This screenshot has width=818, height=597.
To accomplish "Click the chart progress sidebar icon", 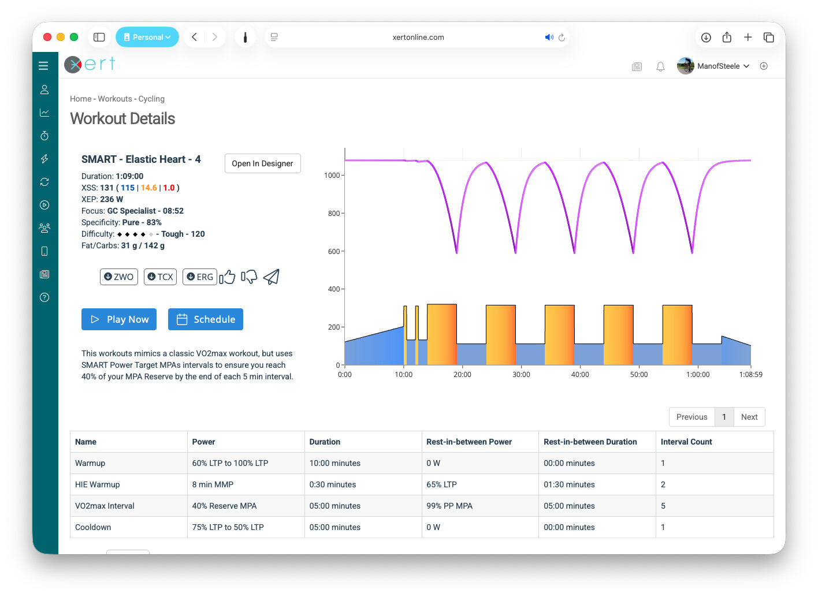I will tap(44, 113).
